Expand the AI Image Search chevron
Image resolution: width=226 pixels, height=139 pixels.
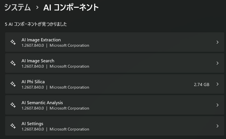(x=217, y=63)
